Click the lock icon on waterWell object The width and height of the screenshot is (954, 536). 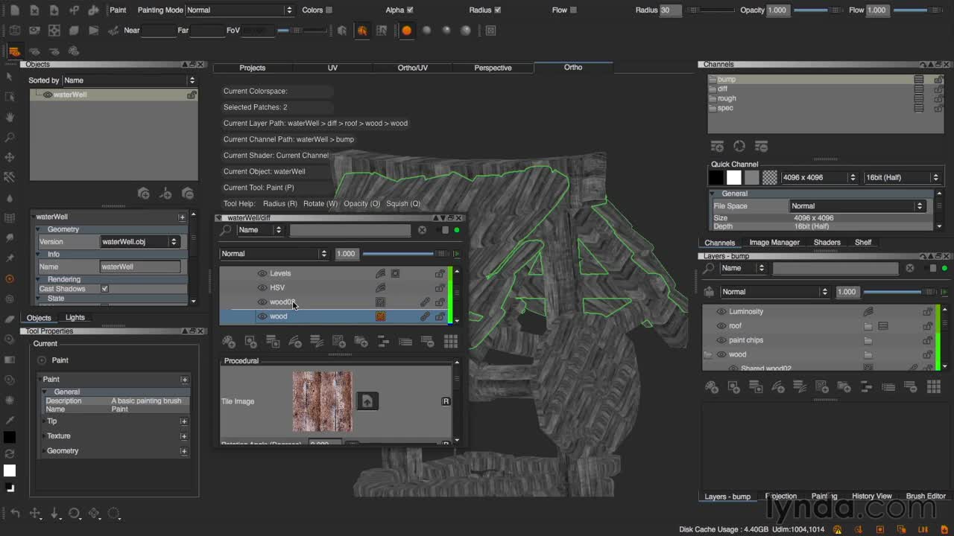pos(192,95)
